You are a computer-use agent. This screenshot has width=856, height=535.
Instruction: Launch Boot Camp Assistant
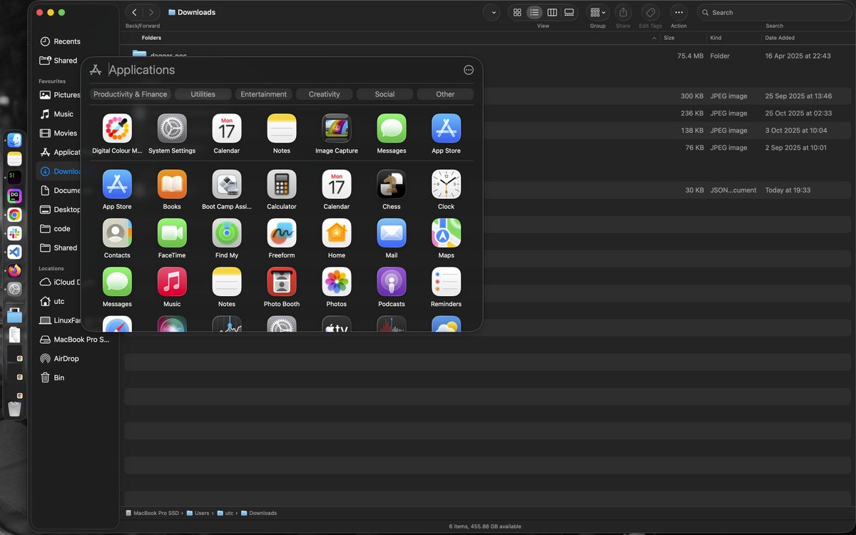227,184
